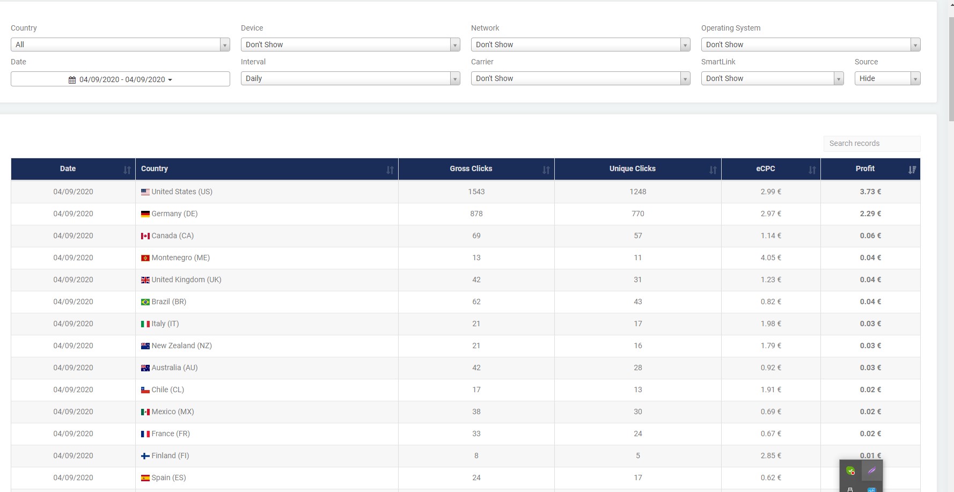Image resolution: width=954 pixels, height=492 pixels.
Task: Click the United States flag icon
Action: tap(145, 192)
